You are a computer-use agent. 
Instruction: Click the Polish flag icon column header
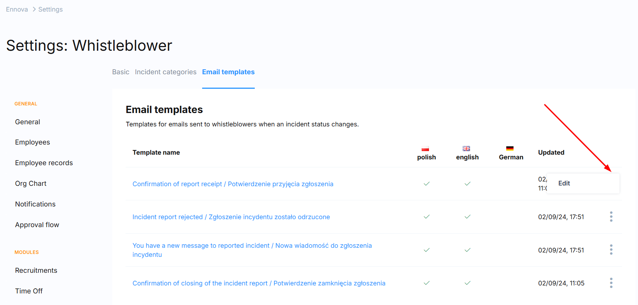click(425, 149)
